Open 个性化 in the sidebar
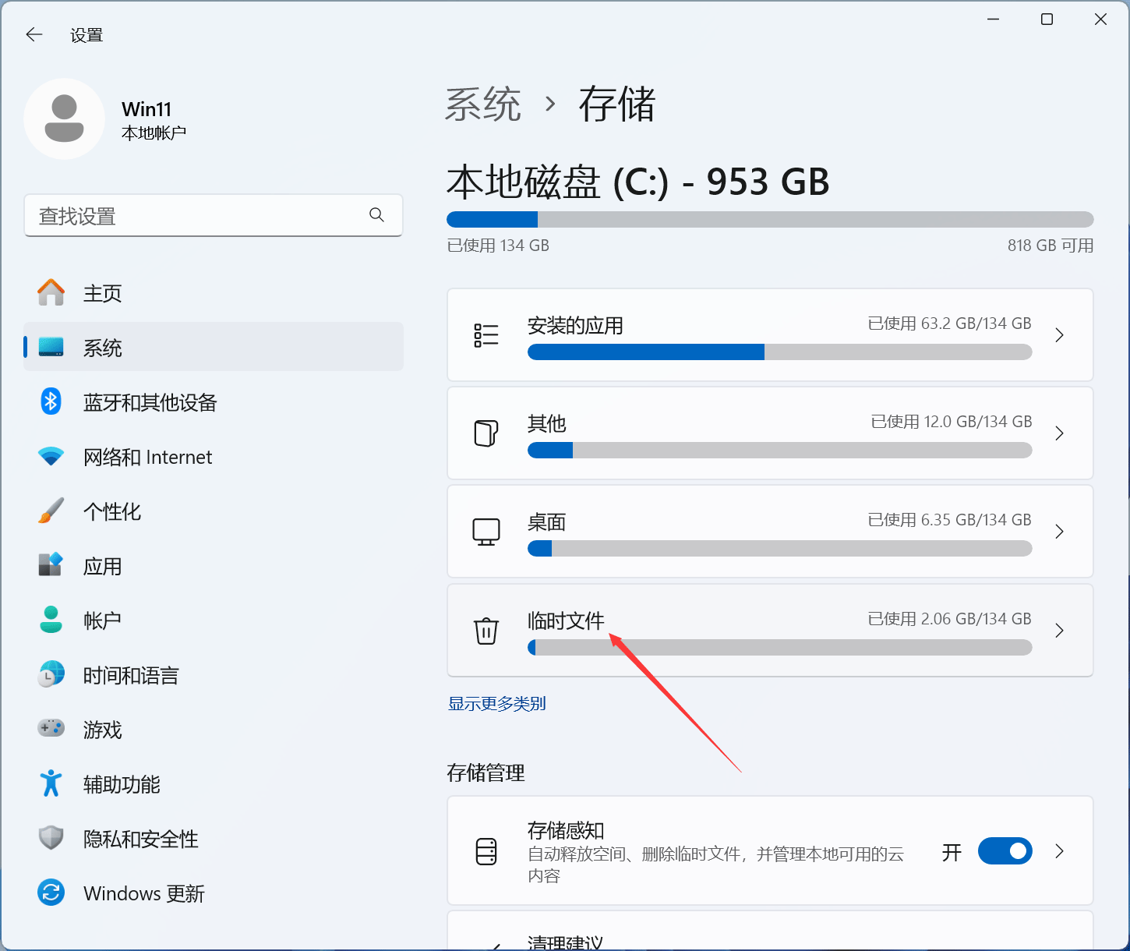 112,511
